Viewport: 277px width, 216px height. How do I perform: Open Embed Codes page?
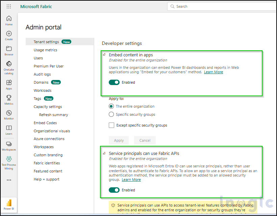(45, 123)
